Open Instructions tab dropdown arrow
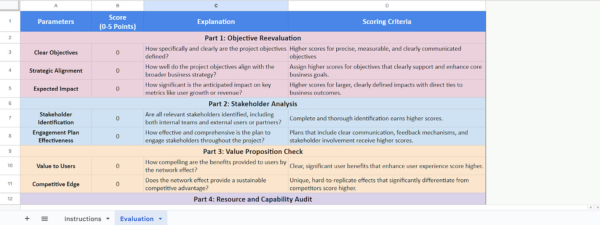 coord(108,219)
